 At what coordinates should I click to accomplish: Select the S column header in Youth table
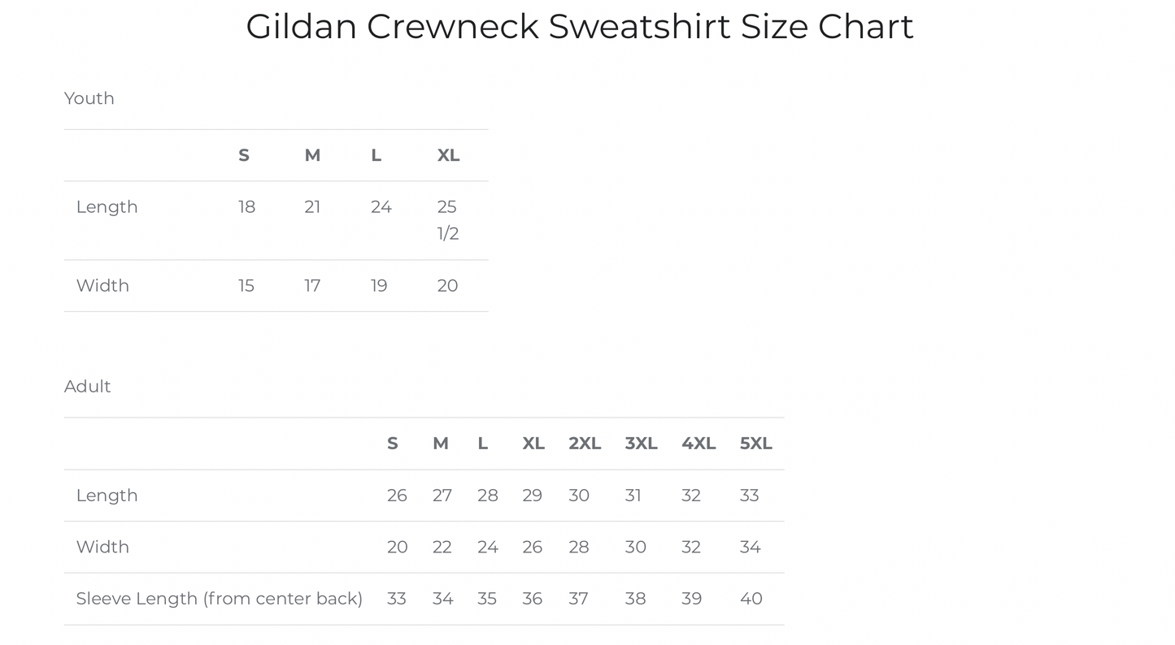[x=244, y=155]
